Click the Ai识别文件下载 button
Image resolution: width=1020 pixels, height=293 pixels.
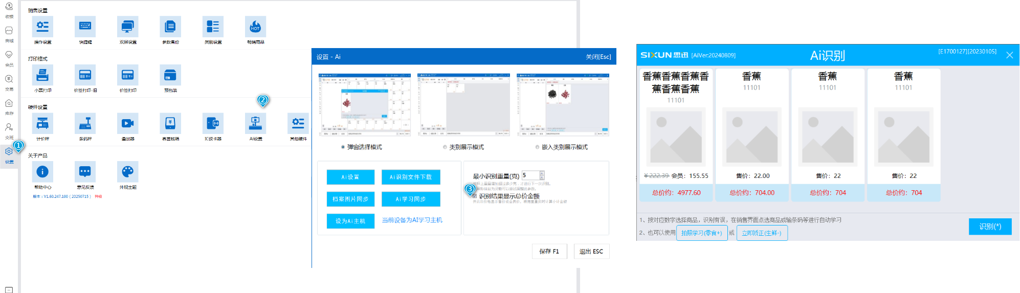tap(411, 177)
